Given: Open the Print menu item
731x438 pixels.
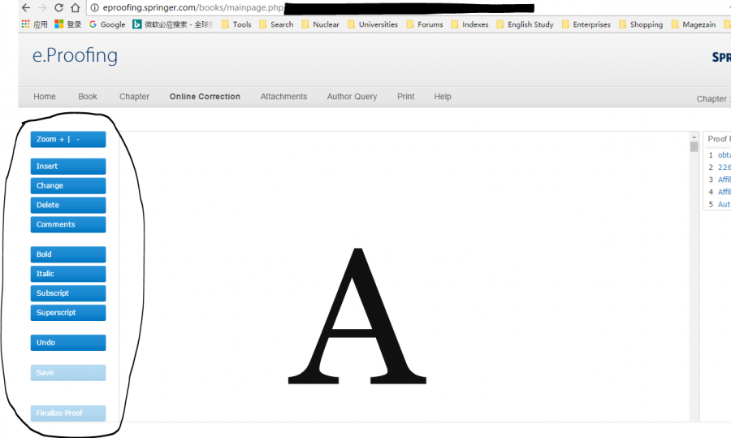Looking at the screenshot, I should coord(405,97).
